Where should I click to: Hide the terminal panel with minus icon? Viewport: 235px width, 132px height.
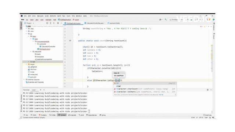(211, 90)
